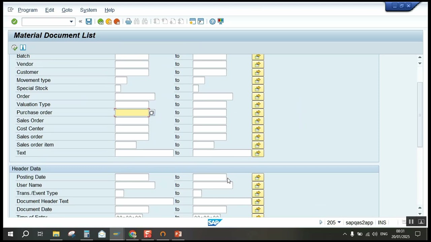Screen dimensions: 431x242
Task: Click the Help question mark icon
Action: [x=212, y=22]
